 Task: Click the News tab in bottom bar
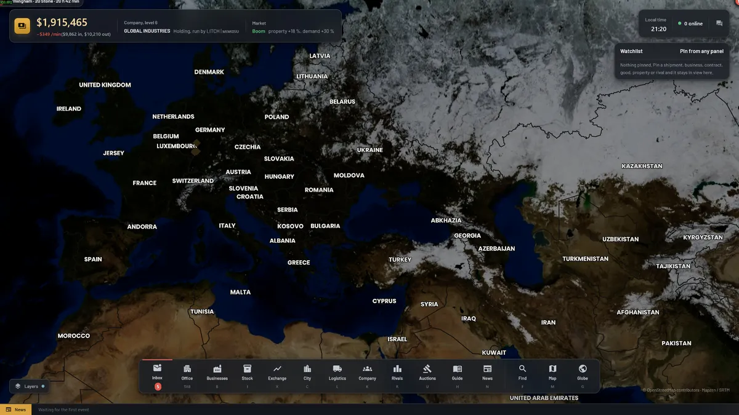pyautogui.click(x=16, y=409)
